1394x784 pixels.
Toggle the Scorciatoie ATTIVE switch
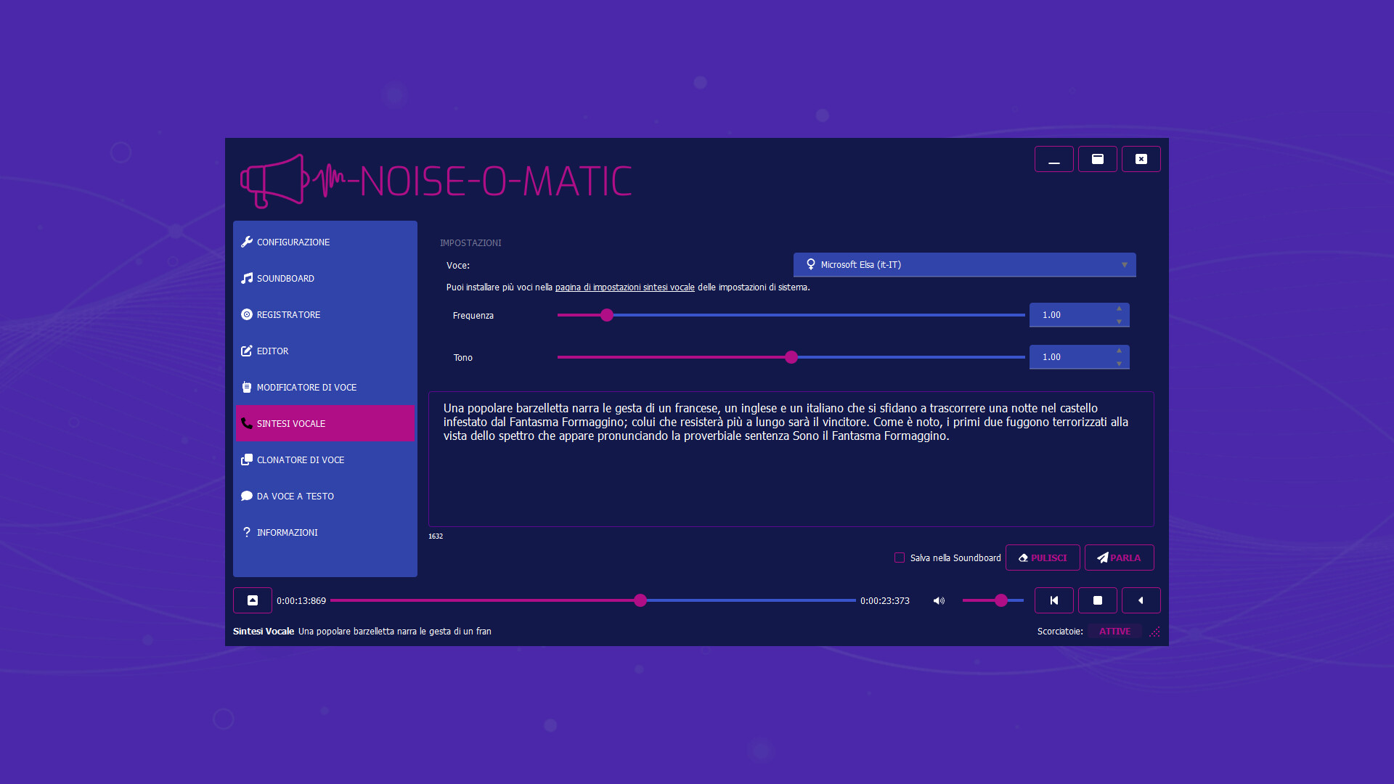click(1114, 632)
